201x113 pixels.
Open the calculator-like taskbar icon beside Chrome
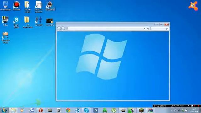pyautogui.click(x=59, y=110)
